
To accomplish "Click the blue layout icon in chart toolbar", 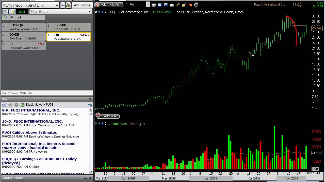I will point(159,5).
